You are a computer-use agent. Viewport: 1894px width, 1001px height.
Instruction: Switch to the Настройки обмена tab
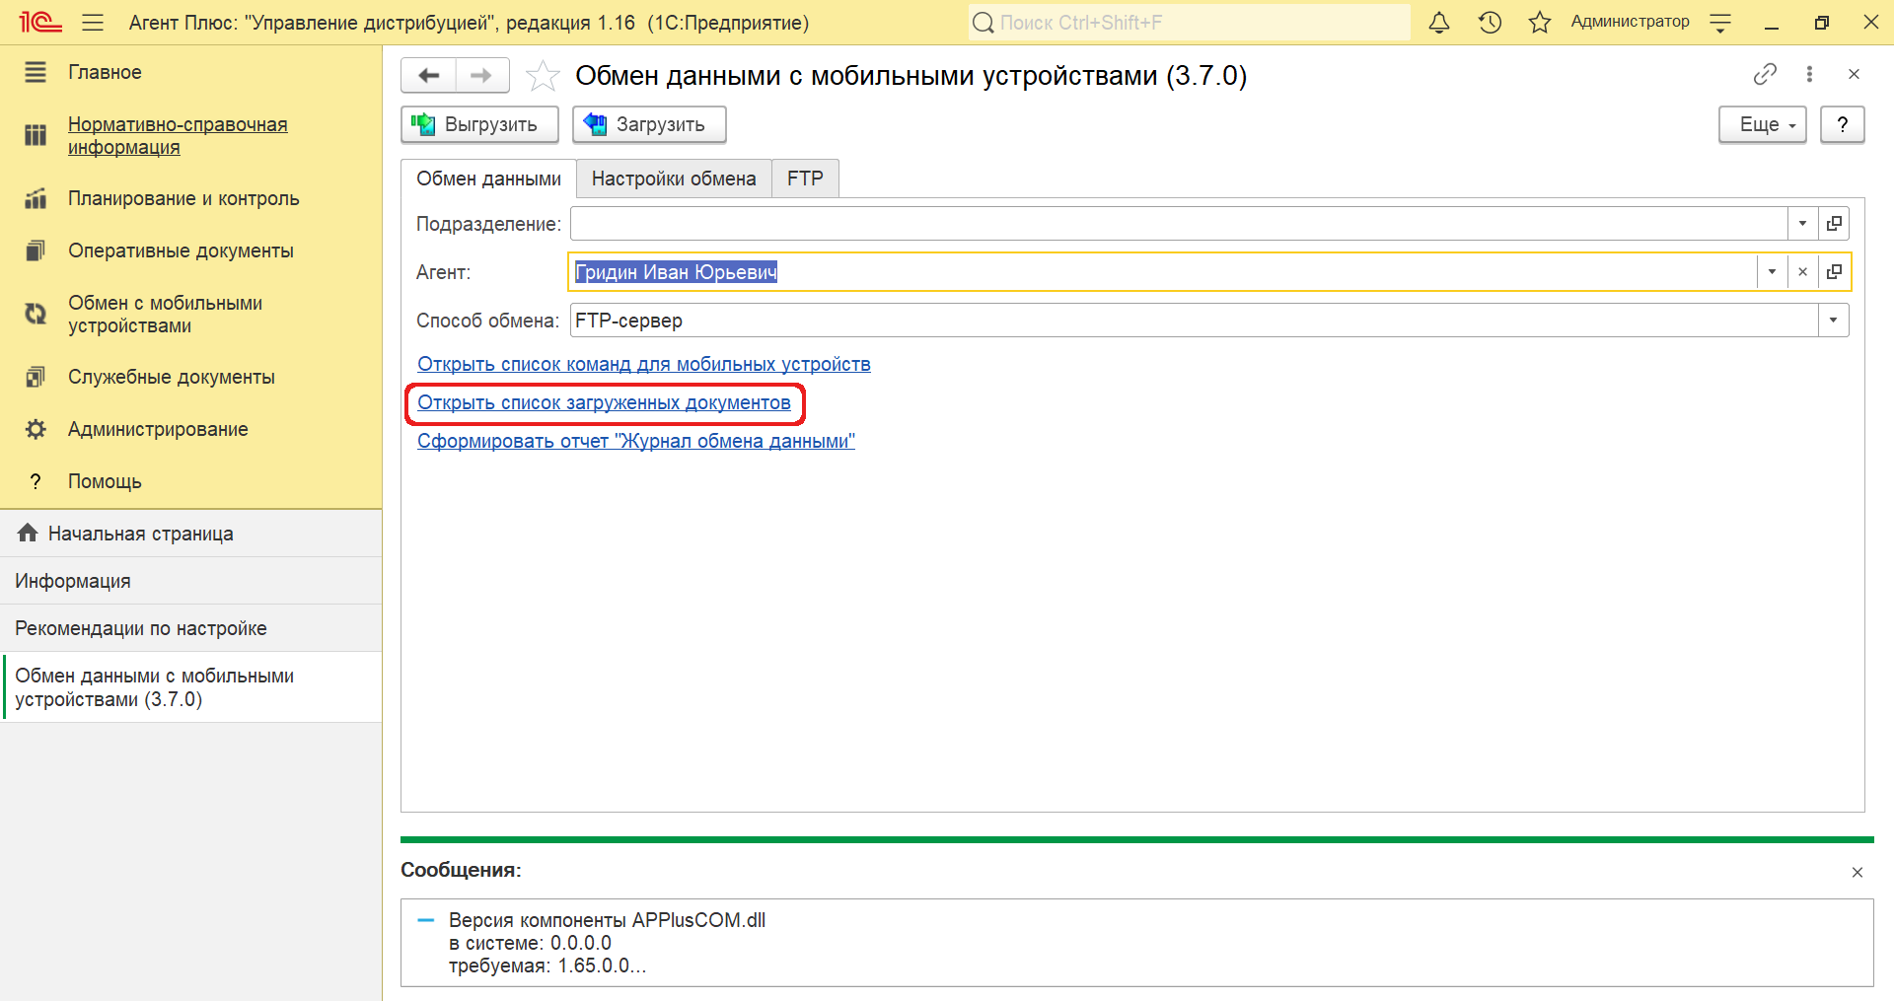tap(674, 179)
